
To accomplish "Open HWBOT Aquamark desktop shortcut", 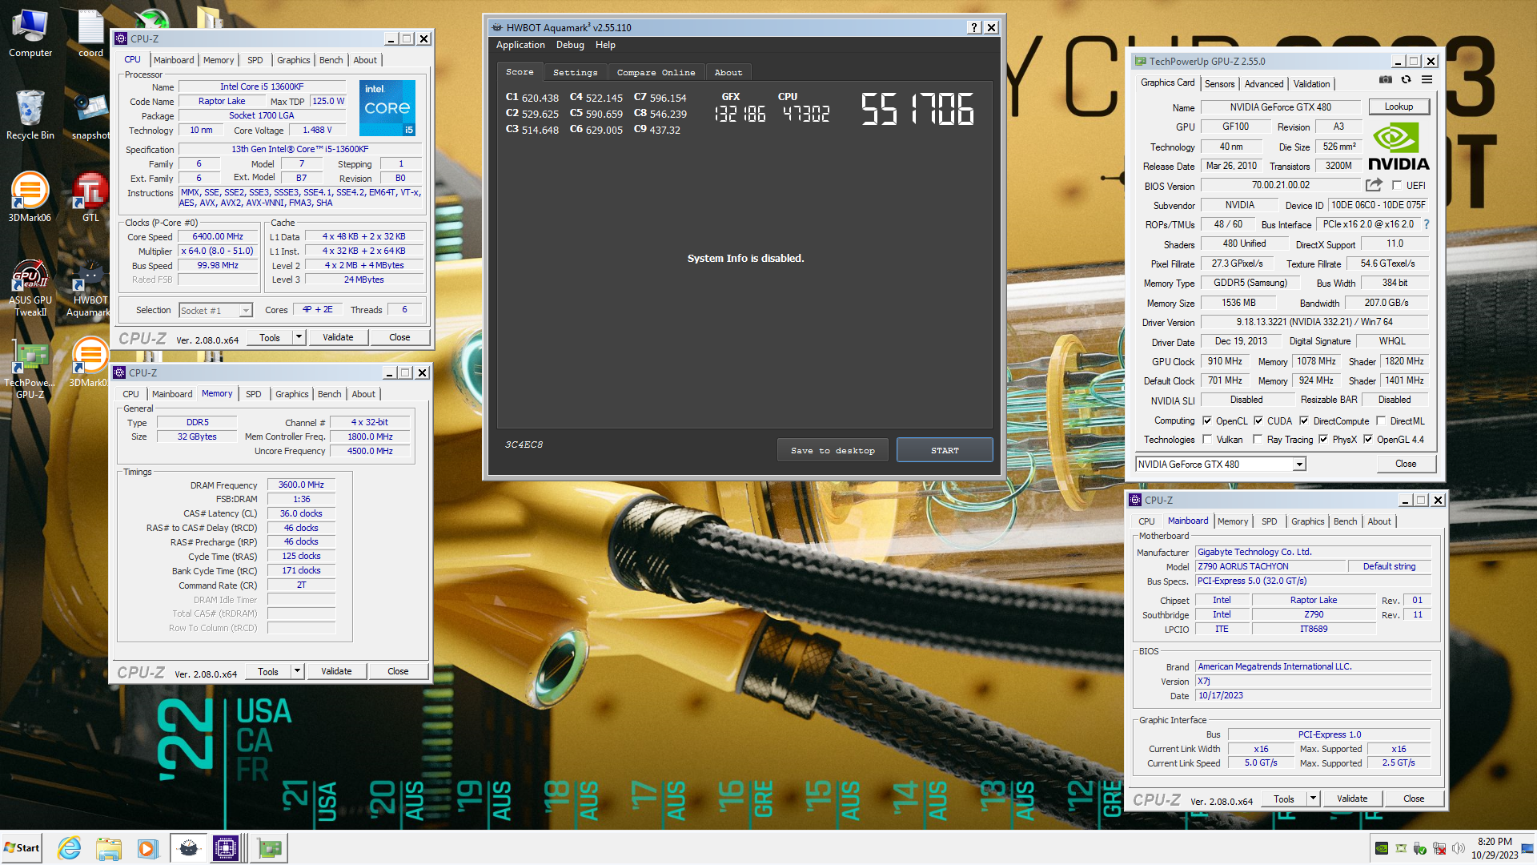I will coord(90,287).
